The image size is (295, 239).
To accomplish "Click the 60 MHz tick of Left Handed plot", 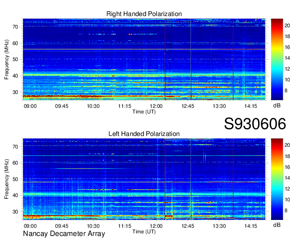I will click(15, 163).
